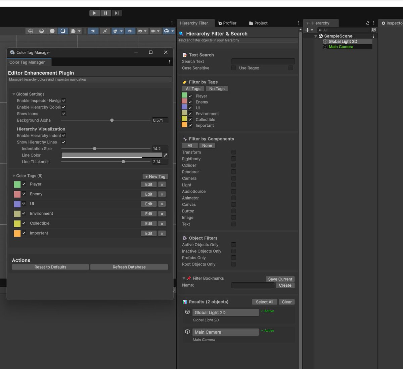Switch to the Profiler tab
403x369 pixels.
click(227, 23)
